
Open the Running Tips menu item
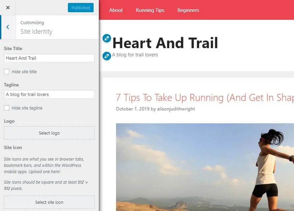pyautogui.click(x=150, y=10)
